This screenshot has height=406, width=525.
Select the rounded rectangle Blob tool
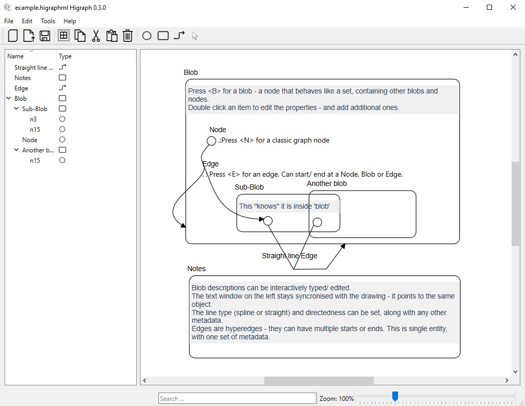tap(163, 36)
